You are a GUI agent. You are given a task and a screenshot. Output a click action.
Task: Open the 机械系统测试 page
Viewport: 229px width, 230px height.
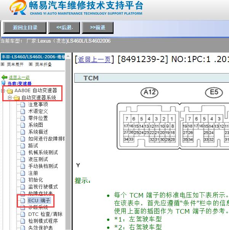click(43, 153)
